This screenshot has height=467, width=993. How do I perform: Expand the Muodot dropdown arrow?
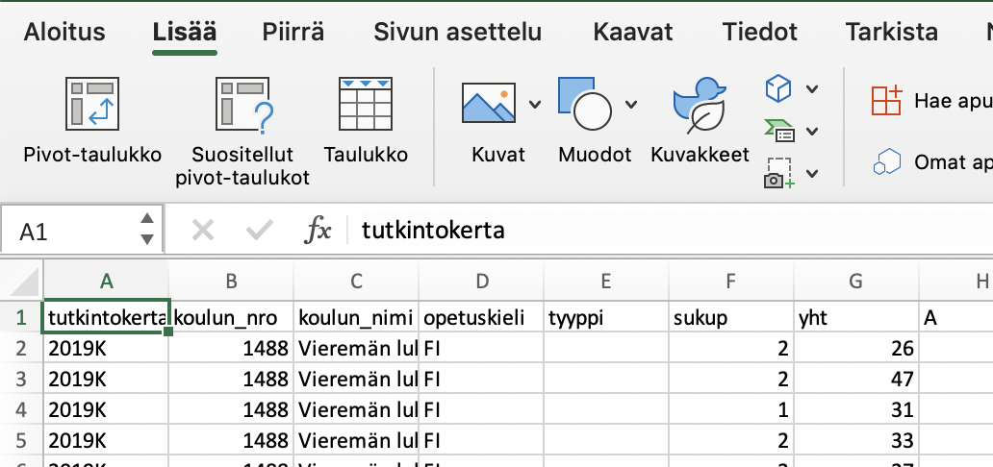click(x=631, y=104)
